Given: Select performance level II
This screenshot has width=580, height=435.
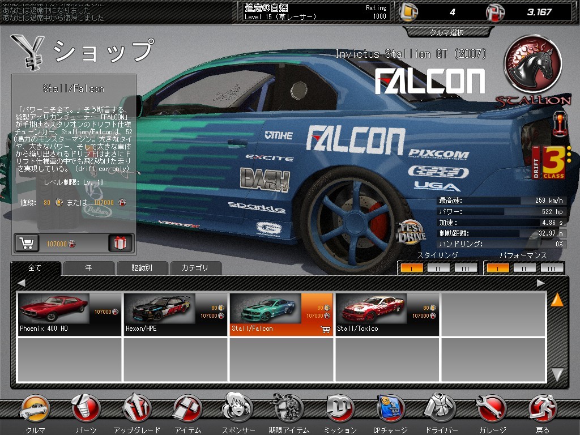Looking at the screenshot, I should [525, 268].
